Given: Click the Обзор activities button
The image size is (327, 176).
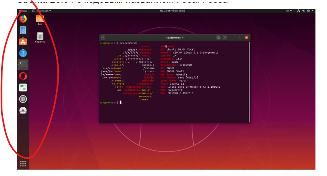Looking at the screenshot, I should [23, 11].
